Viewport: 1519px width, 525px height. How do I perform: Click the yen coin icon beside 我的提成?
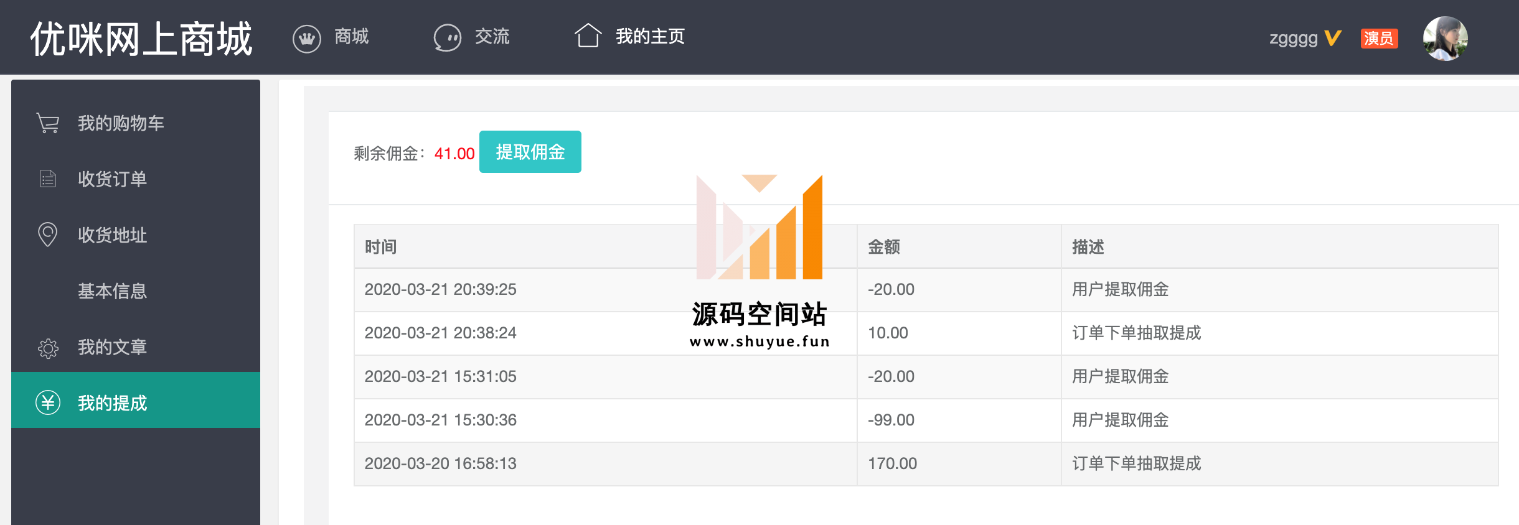click(x=48, y=403)
